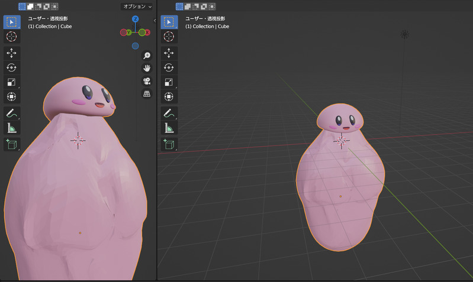Set select mode to New in left header
This screenshot has width=473, height=282.
click(22, 7)
